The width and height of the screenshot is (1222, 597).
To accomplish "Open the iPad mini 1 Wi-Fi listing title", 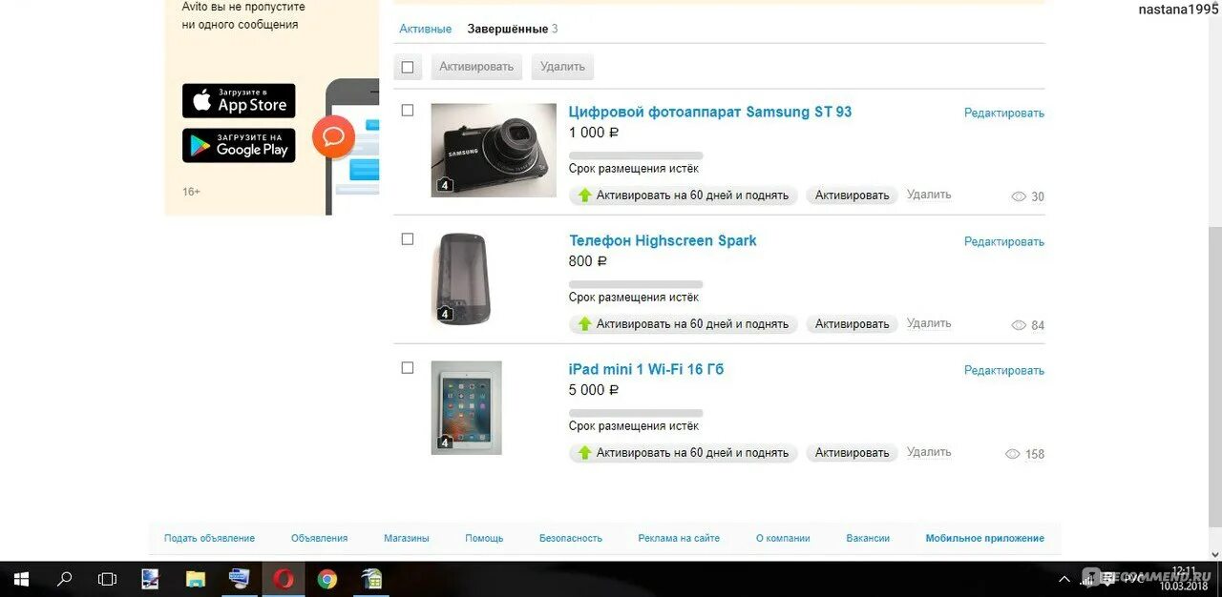I will click(646, 369).
